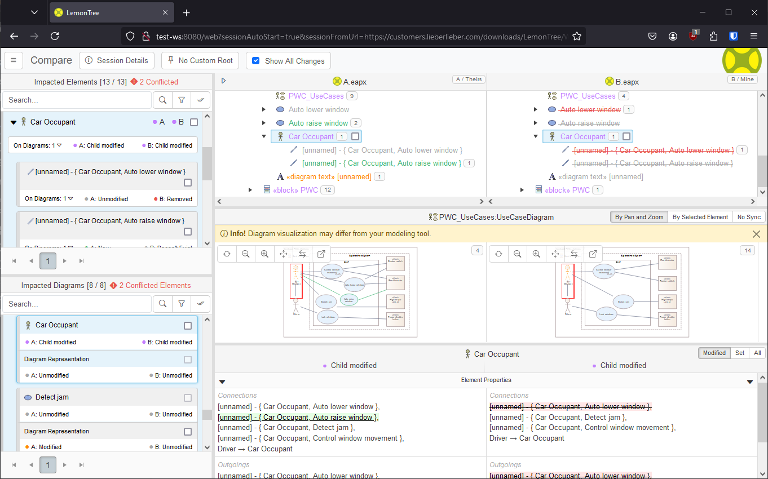
Task: Select the pan tool in diagram B
Action: click(555, 254)
